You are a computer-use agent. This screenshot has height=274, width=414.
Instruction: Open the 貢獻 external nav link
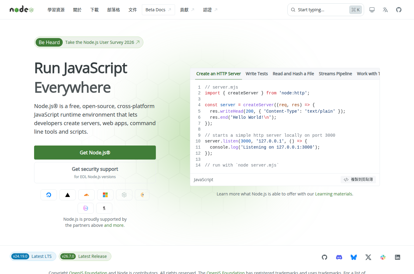[x=187, y=10]
